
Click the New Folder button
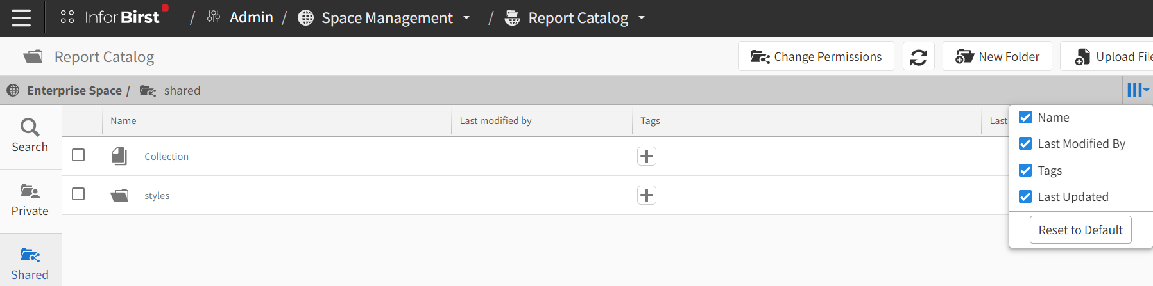tap(997, 56)
